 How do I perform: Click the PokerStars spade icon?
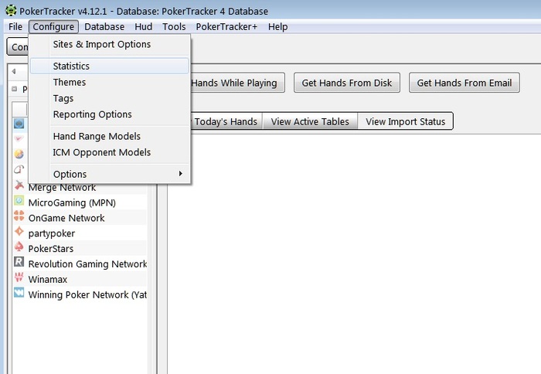coord(19,246)
